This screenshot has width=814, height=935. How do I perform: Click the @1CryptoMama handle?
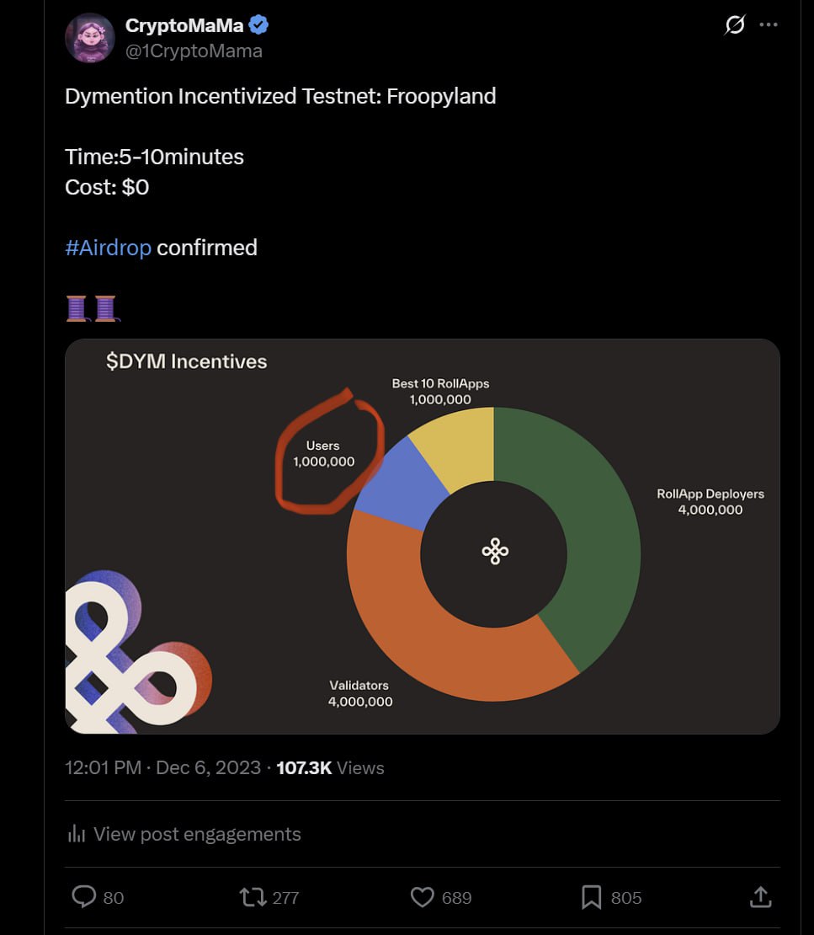(x=194, y=51)
